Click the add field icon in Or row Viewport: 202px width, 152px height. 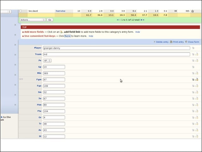197,117
